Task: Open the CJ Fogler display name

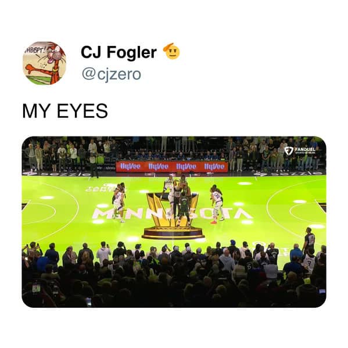Action: [119, 52]
